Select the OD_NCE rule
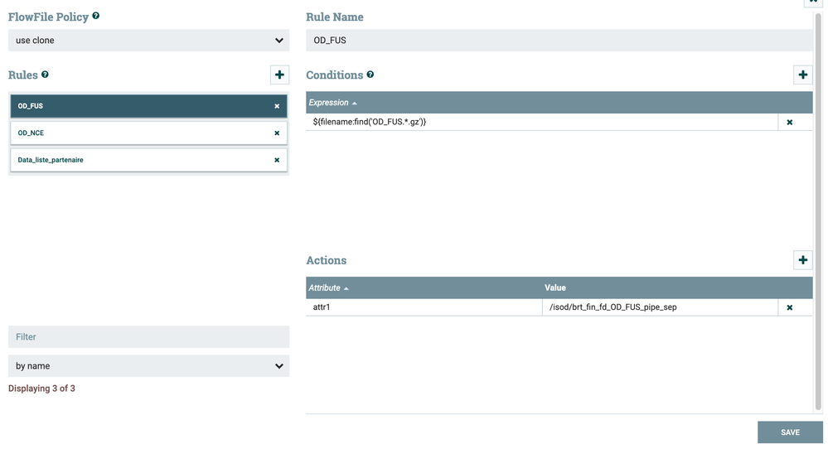Screen dimensions: 828x449 [141, 133]
